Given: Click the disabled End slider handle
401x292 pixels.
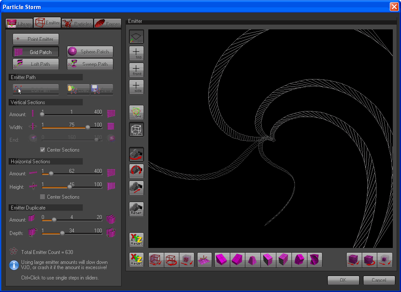Looking at the screenshot, I should point(97,140).
